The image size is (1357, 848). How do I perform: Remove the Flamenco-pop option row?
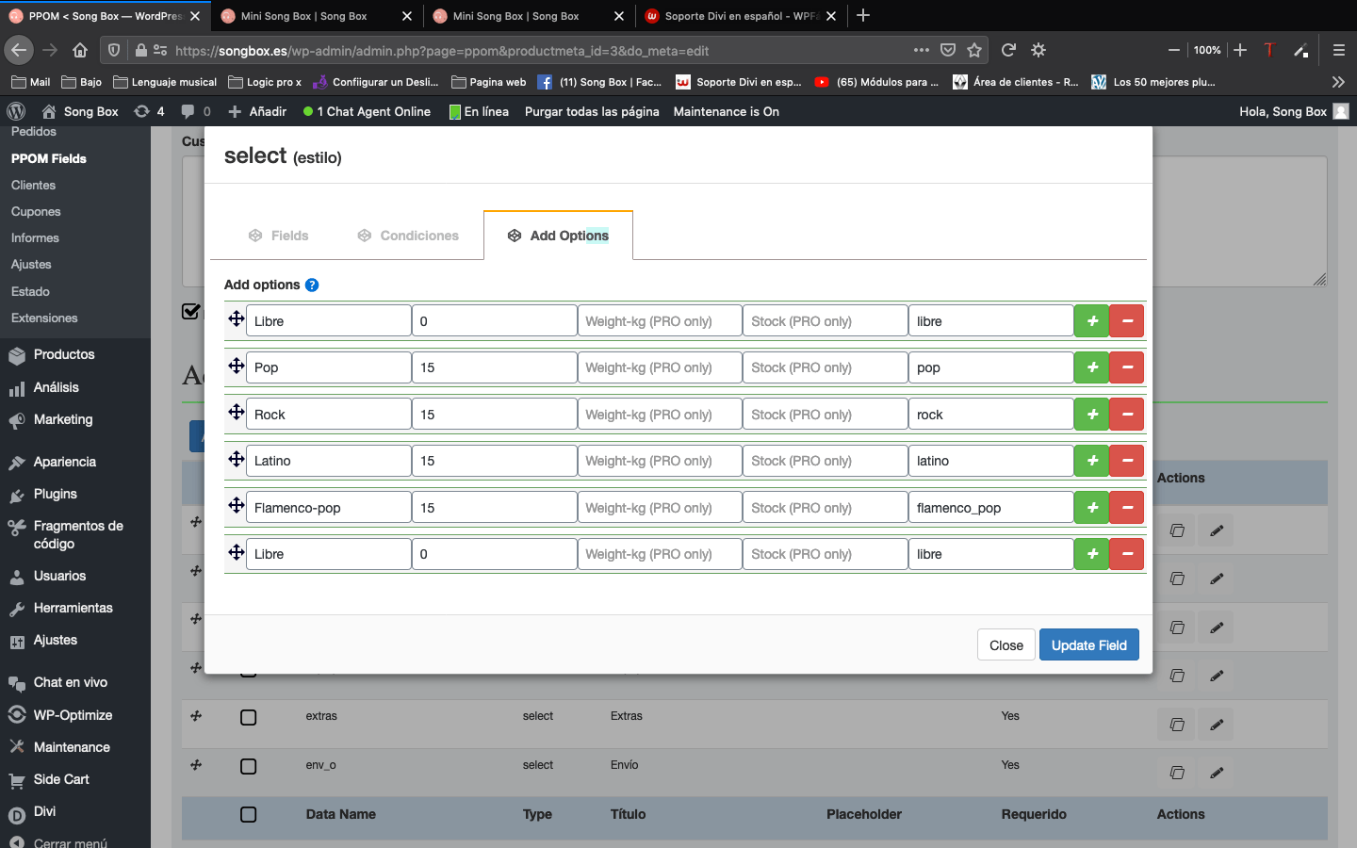[1127, 508]
